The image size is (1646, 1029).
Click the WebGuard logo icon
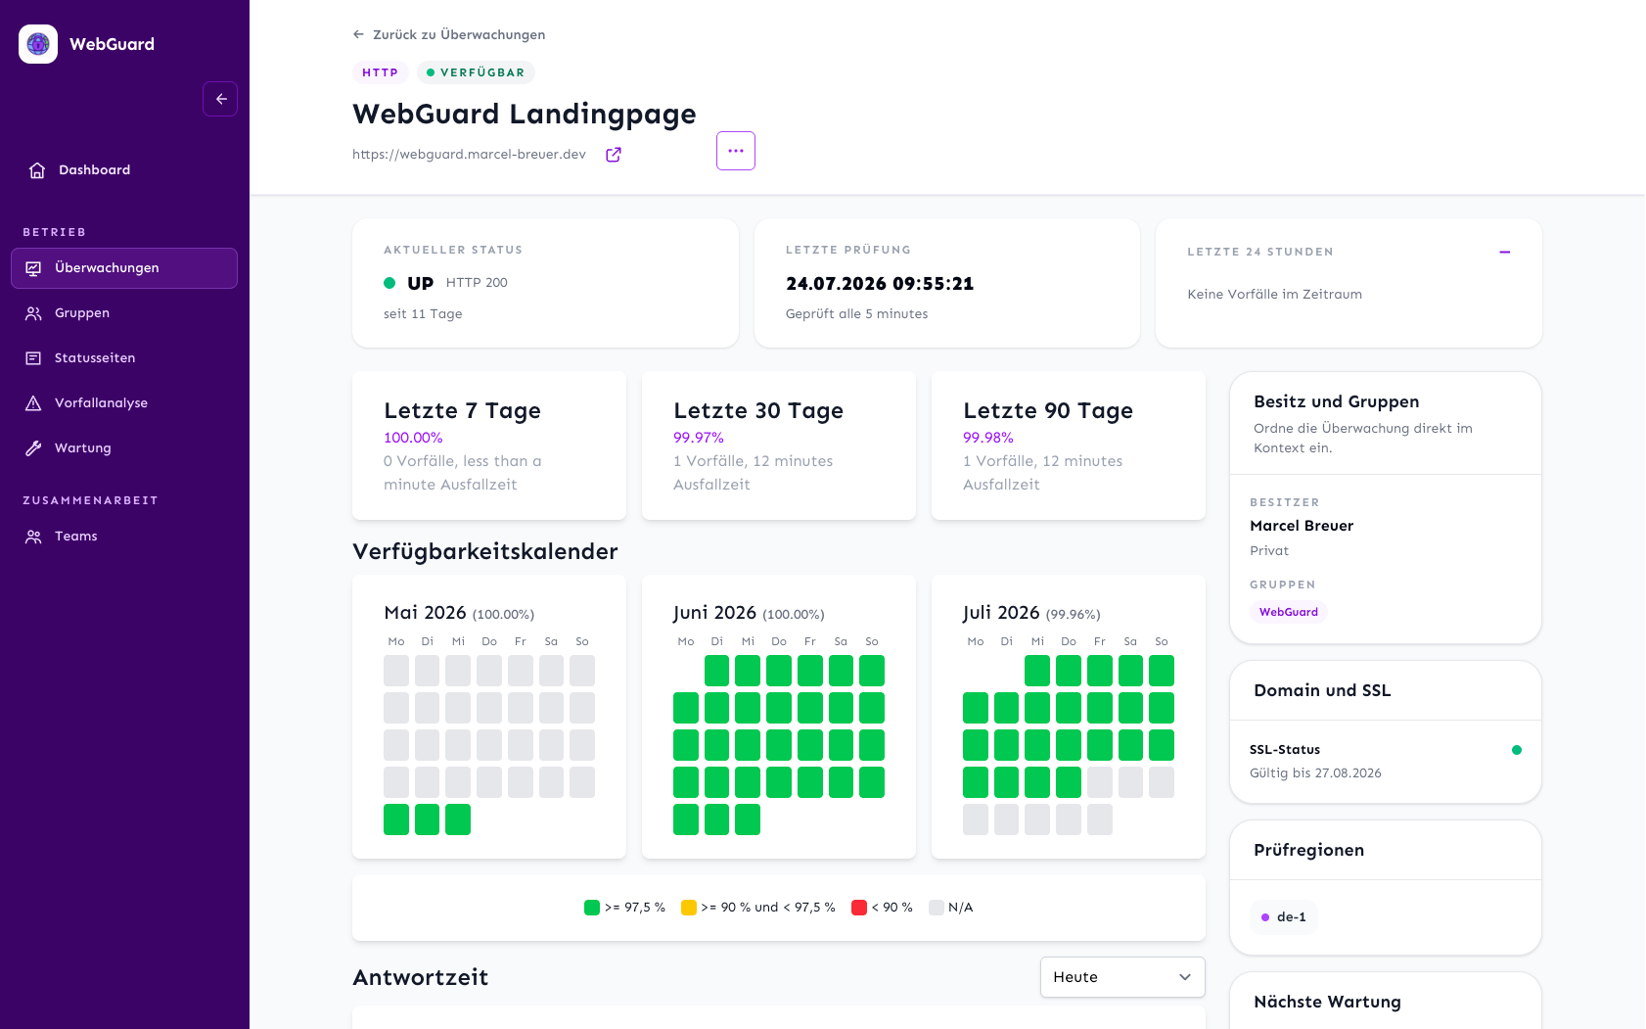point(38,44)
